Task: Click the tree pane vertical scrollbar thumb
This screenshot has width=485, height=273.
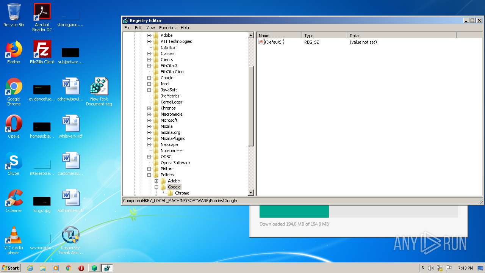Action: pyautogui.click(x=250, y=106)
